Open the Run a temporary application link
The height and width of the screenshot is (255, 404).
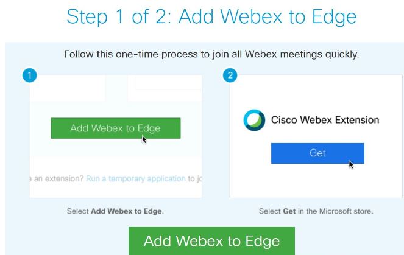(135, 178)
